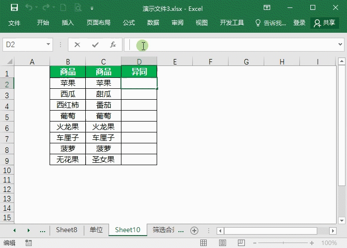Click the 100% zoom level
The width and height of the screenshot is (347, 248).
(x=329, y=243)
